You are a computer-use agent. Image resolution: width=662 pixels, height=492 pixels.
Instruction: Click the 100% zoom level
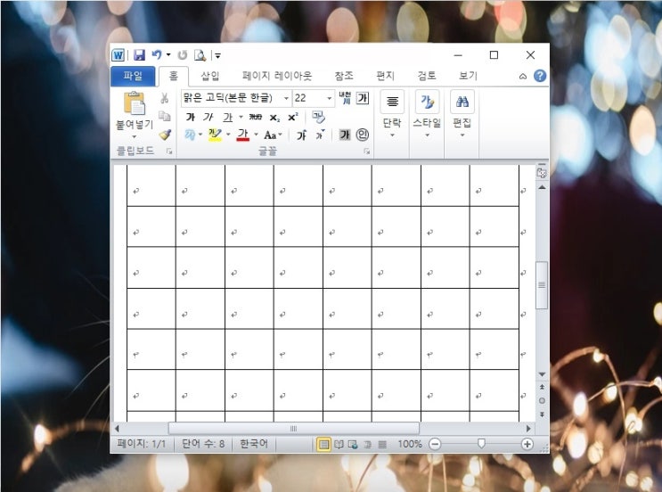click(x=410, y=444)
